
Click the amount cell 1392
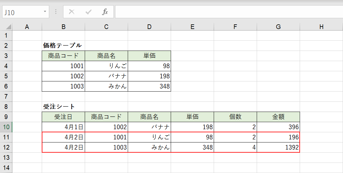tap(278, 147)
